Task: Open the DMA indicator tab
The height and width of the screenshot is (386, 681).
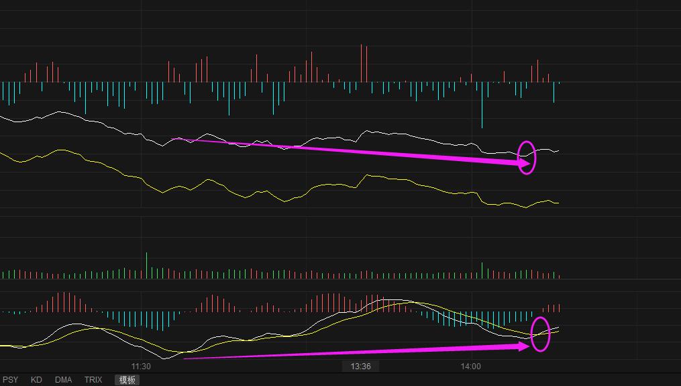Action: pos(64,380)
